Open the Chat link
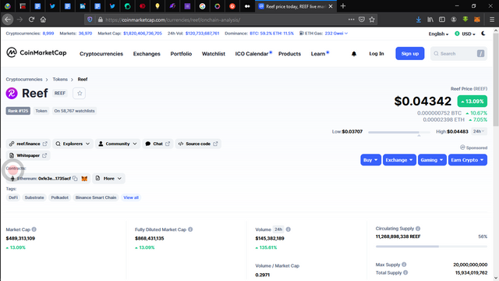 (157, 144)
